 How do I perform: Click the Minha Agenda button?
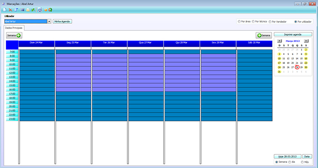pyautogui.click(x=62, y=21)
